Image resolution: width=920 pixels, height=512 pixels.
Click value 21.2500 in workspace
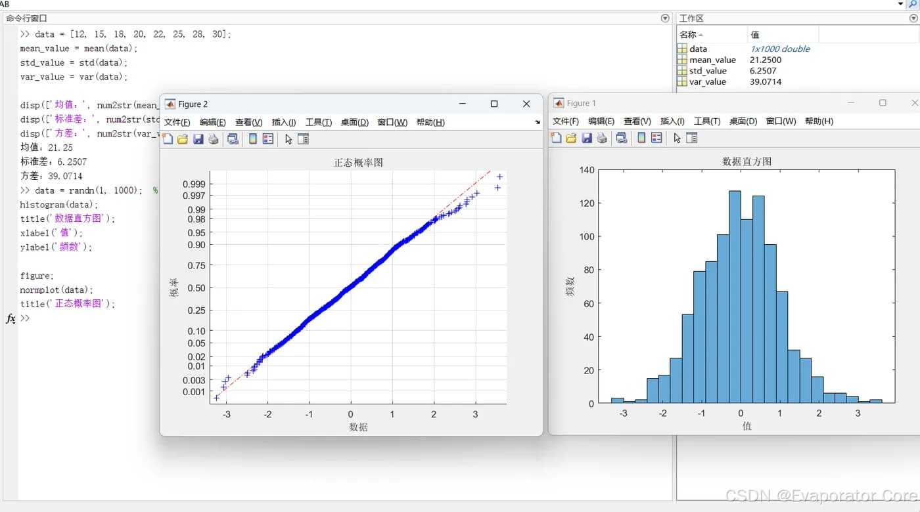click(x=766, y=60)
